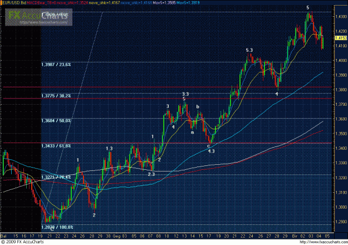The height and width of the screenshot is (245, 348).
Task: Select the 2.3 wave label
Action: 151,174
